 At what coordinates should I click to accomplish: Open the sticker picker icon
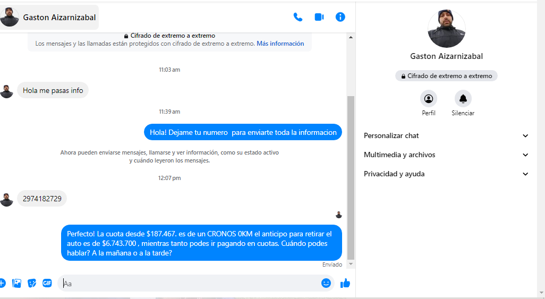click(x=32, y=283)
